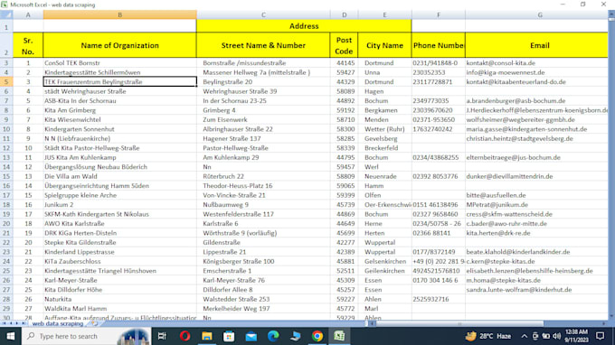Select the Post Code header cell
Screen dimensions: 615x345
344,45
